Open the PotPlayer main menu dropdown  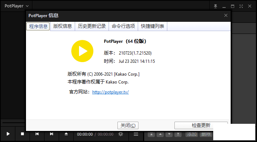pos(17,6)
